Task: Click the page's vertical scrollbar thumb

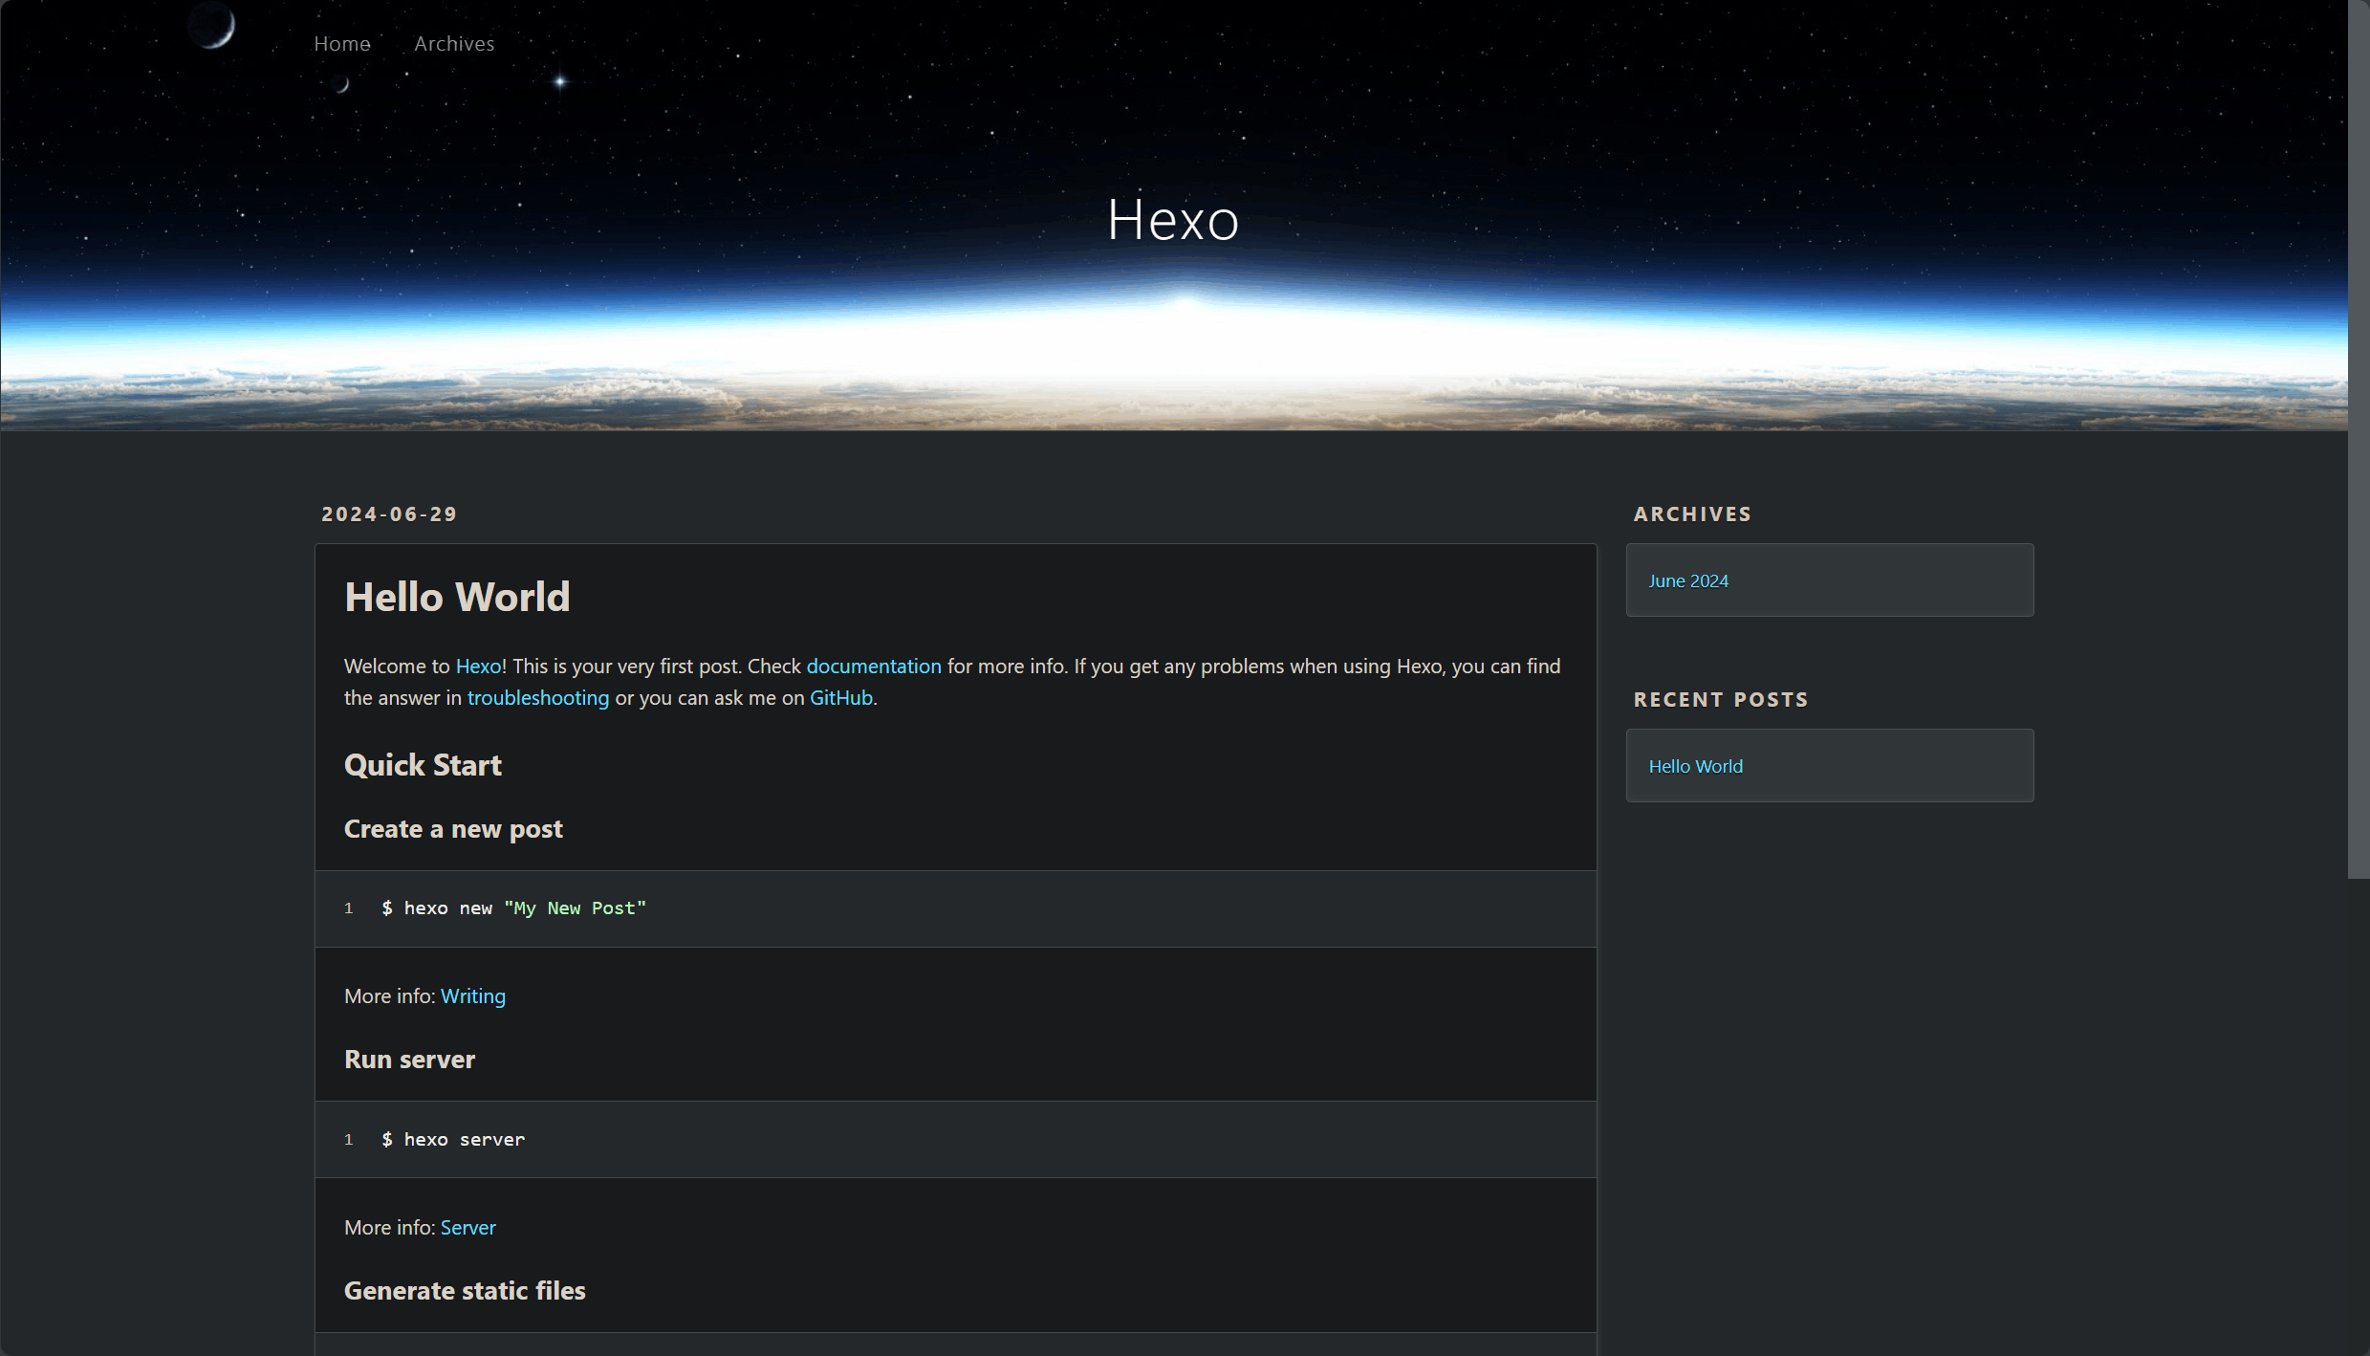Action: tap(2359, 439)
